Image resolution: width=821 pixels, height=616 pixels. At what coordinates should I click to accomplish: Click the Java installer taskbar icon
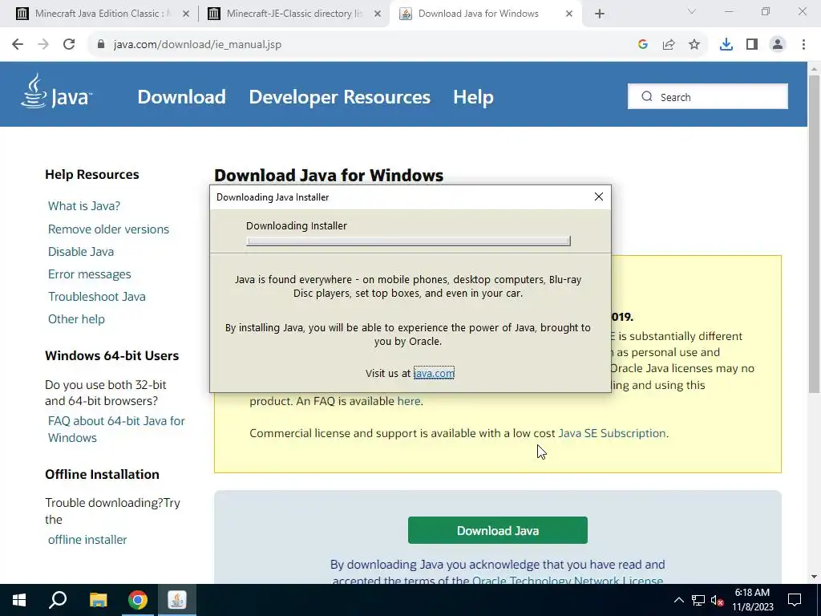tap(177, 600)
